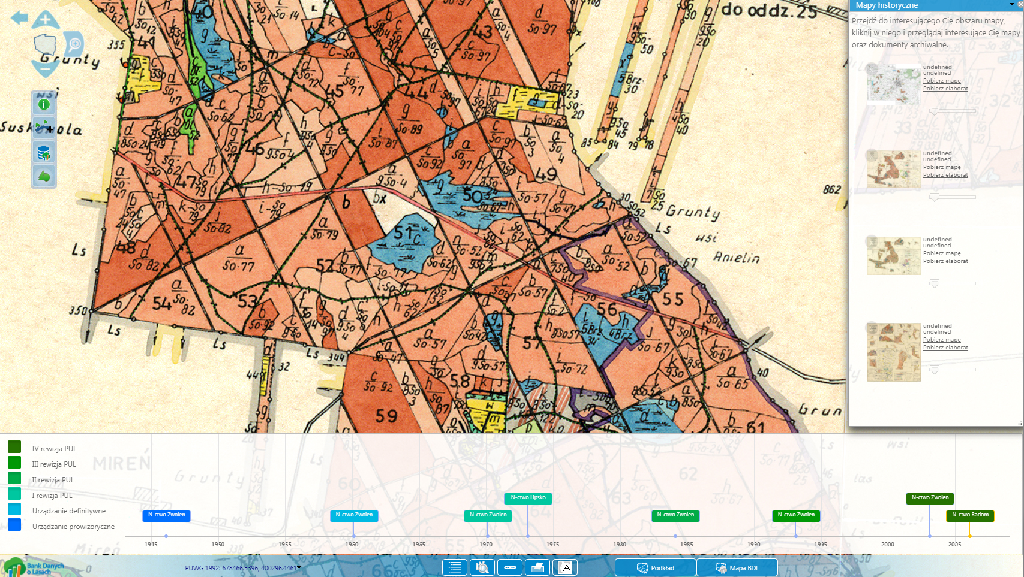This screenshot has width=1024, height=577.
Task: Select the N-ctwo Zwolen 2003 timeline marker
Action: click(930, 498)
